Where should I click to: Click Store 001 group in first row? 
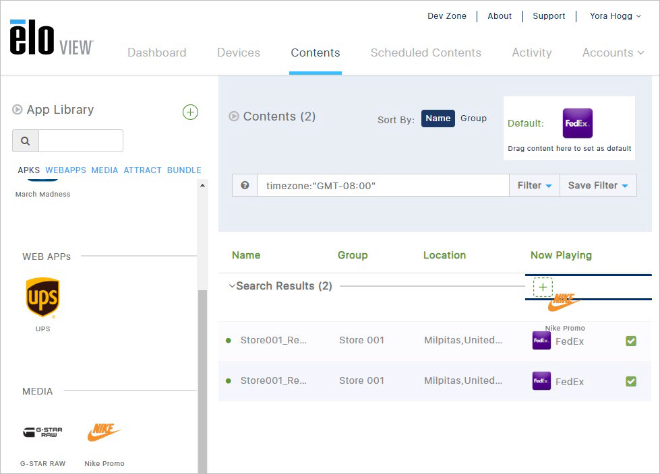[x=361, y=340]
